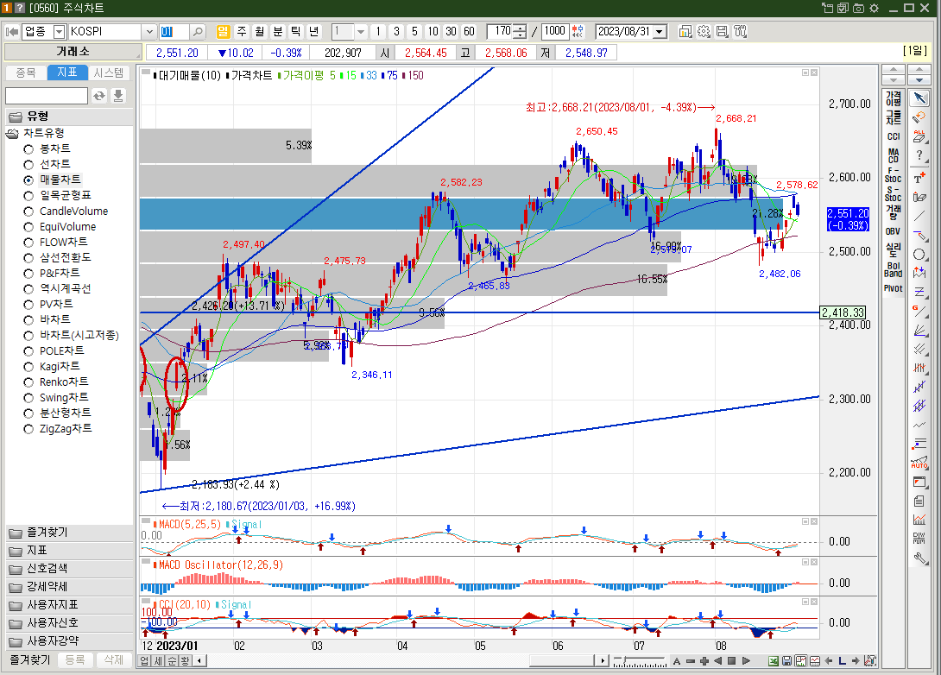The height and width of the screenshot is (675, 941).
Task: Choose the straight line drawing tool
Action: coord(919,216)
